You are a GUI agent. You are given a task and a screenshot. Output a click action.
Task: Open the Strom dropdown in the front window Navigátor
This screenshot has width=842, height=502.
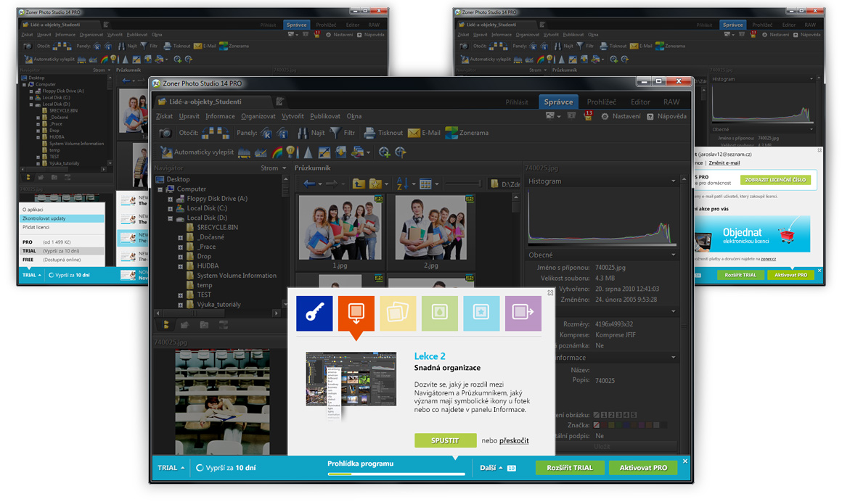pyautogui.click(x=274, y=168)
